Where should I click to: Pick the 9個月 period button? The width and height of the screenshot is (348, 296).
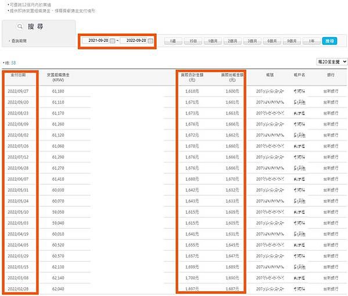pos(292,41)
